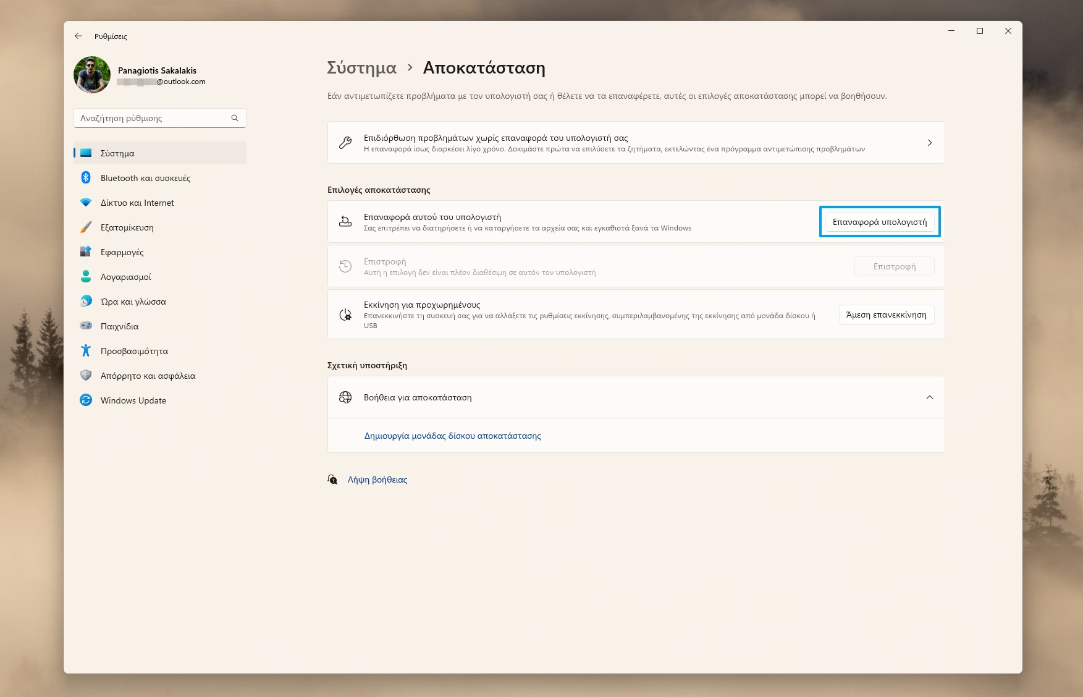Click the Bluetooth icon in sidebar
This screenshot has width=1083, height=697.
86,178
